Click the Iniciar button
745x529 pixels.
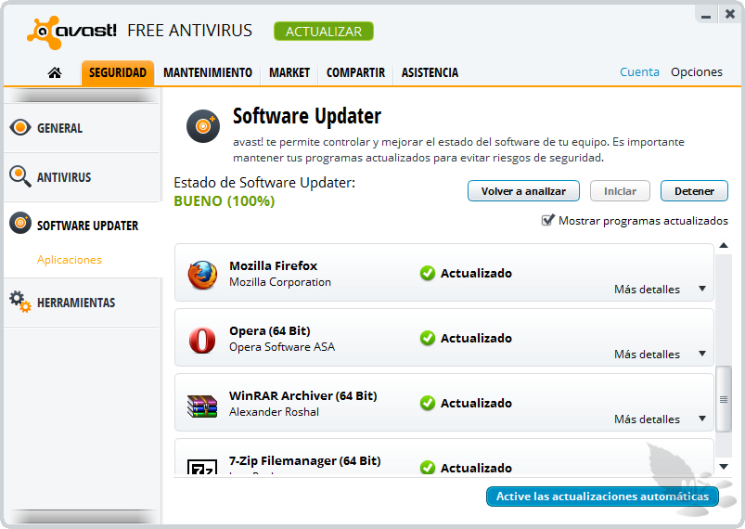(620, 191)
